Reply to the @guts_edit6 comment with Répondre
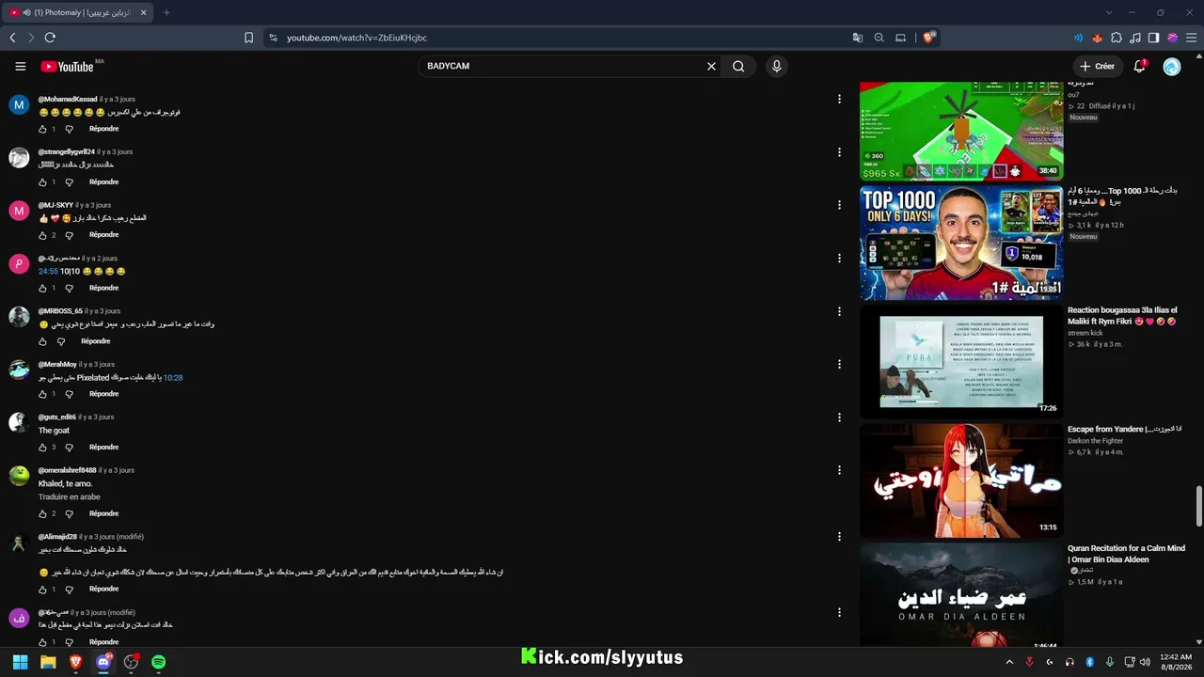Viewport: 1204px width, 677px height. coord(103,448)
